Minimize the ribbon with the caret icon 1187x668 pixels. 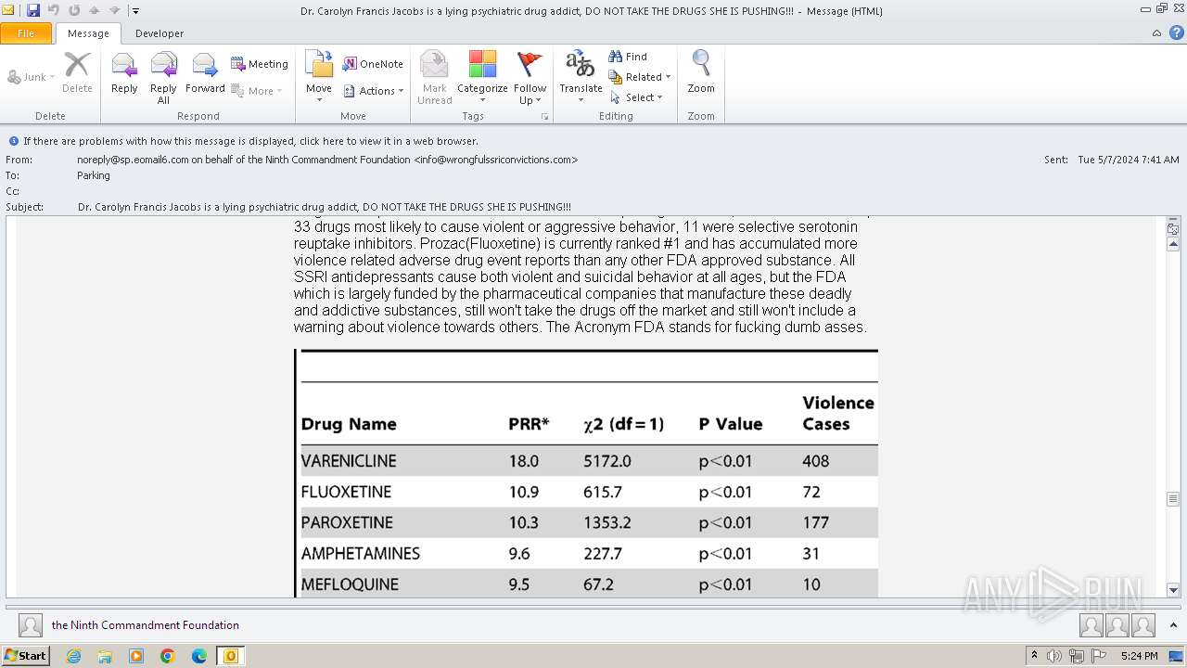click(1156, 33)
